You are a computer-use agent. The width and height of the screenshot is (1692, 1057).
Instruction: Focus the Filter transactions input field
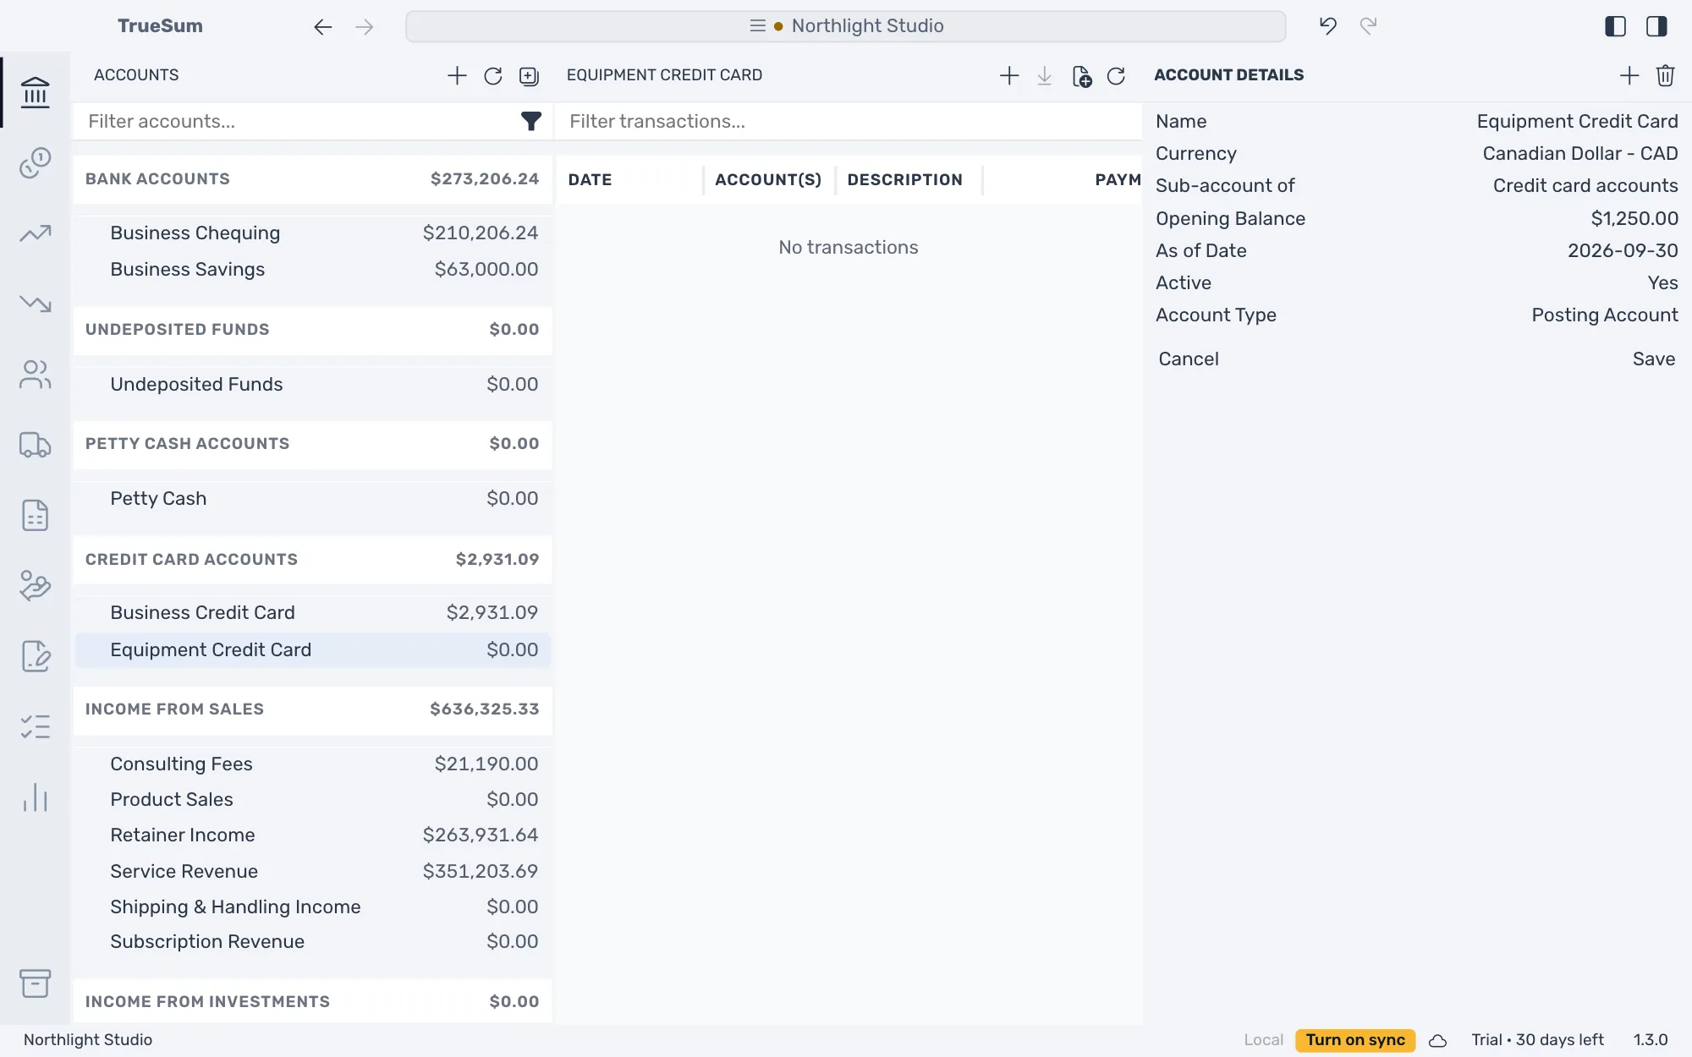point(849,122)
